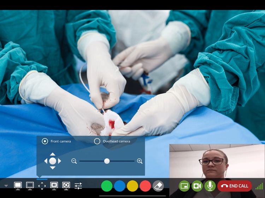Select the second dark-screen monitor icon
265x198 pixels.
coord(30,186)
